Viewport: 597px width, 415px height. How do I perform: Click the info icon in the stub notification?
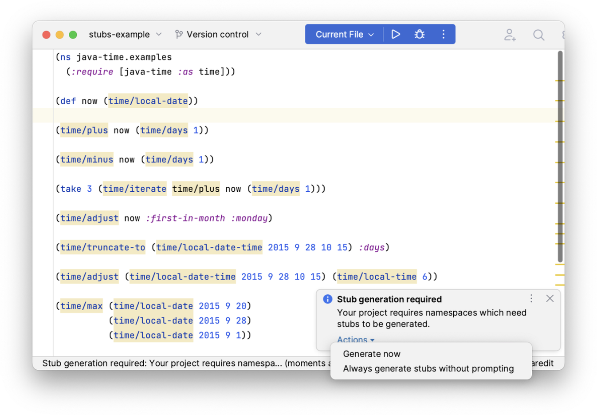tap(328, 299)
